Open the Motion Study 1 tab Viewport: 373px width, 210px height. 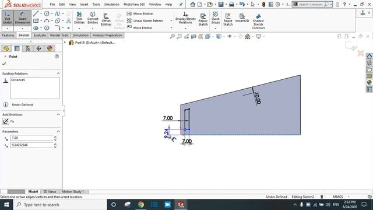click(x=72, y=192)
